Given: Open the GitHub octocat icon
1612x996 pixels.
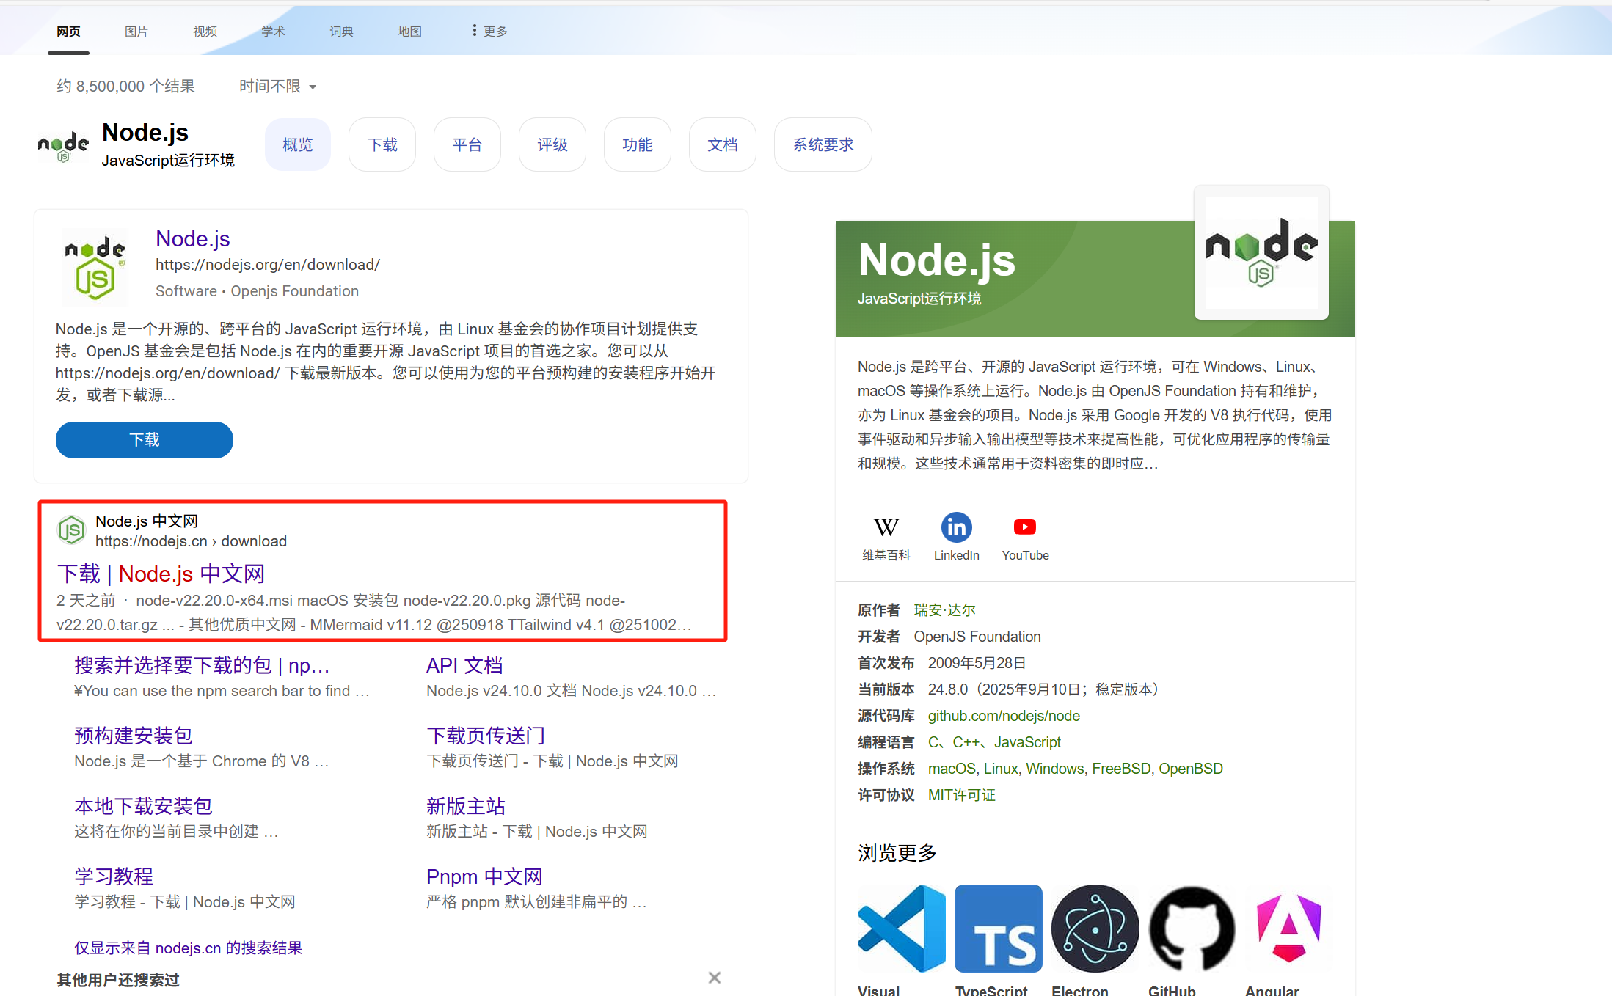Looking at the screenshot, I should click(1192, 929).
